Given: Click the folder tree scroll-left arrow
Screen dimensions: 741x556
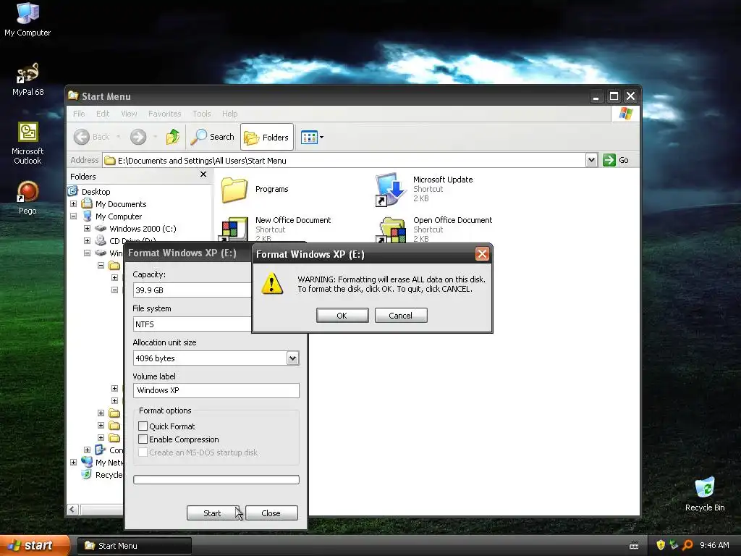Looking at the screenshot, I should (x=72, y=509).
